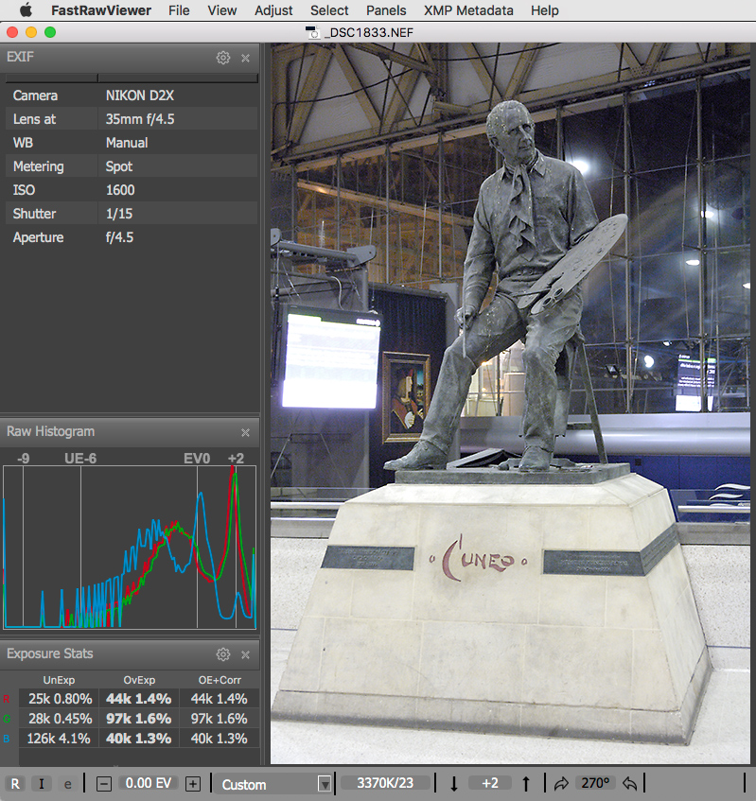Close the EXIF panel
The height and width of the screenshot is (801, 756).
245,58
